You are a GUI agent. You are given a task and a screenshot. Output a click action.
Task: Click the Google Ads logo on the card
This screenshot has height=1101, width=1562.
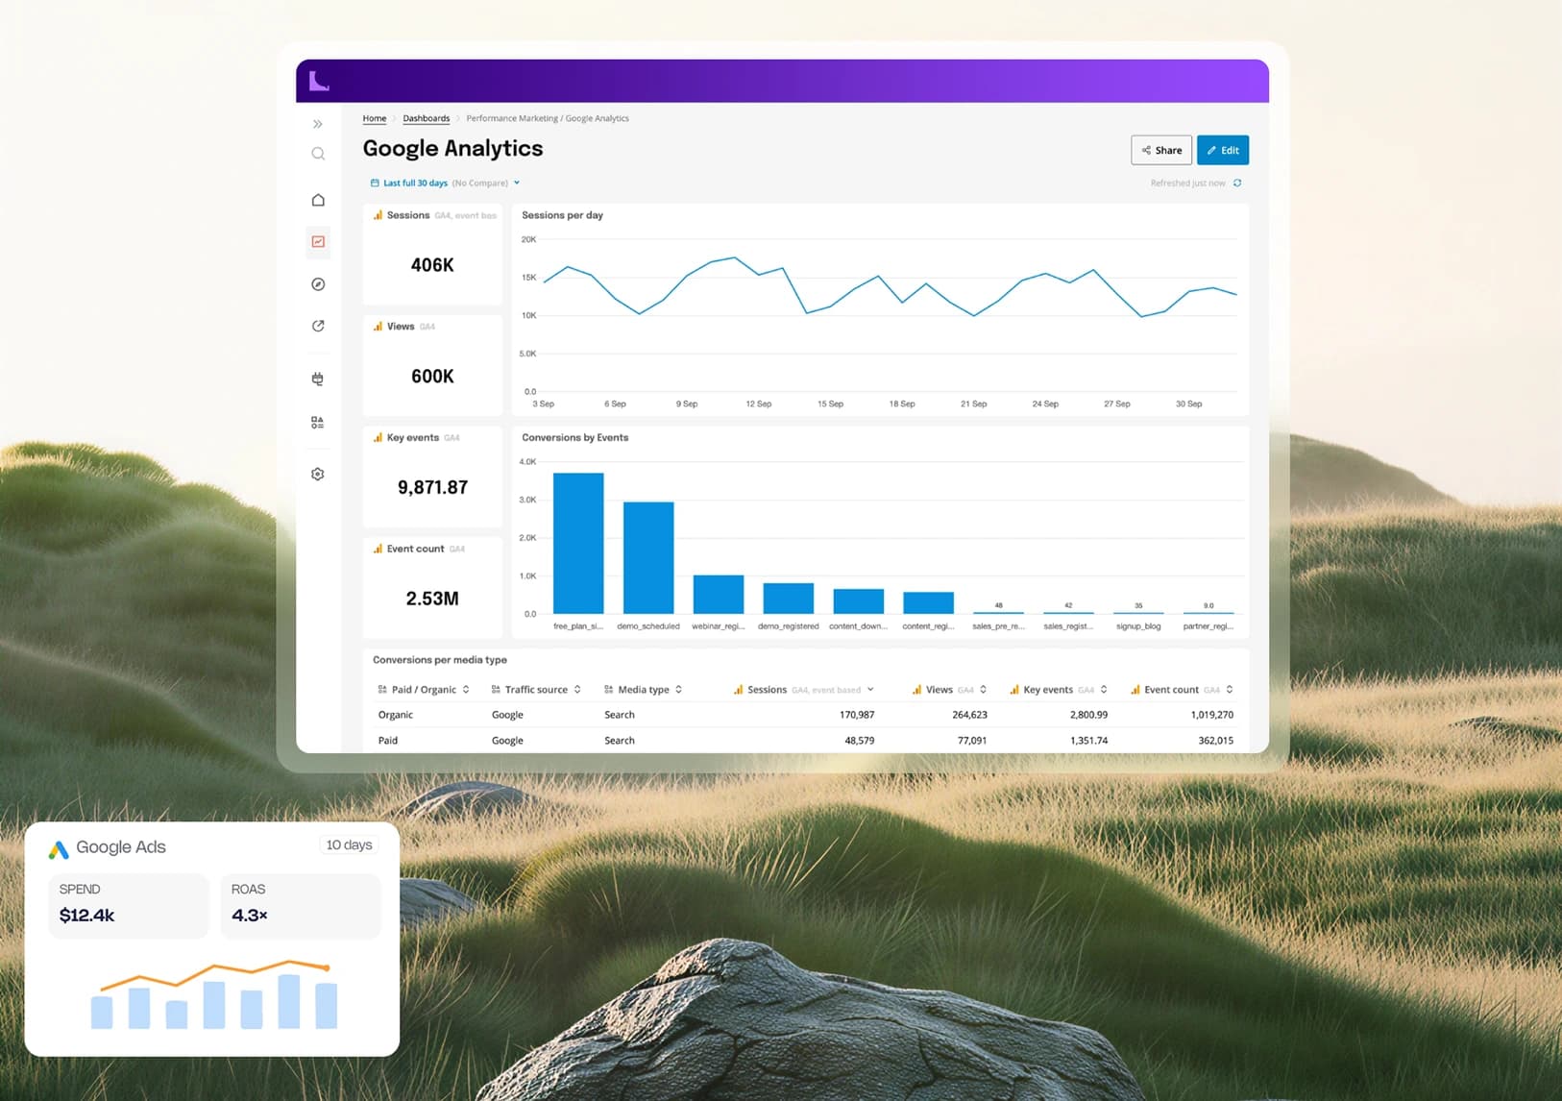coord(59,848)
